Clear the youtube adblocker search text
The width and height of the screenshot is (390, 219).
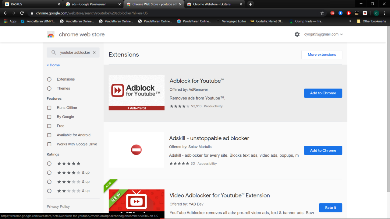tap(94, 52)
